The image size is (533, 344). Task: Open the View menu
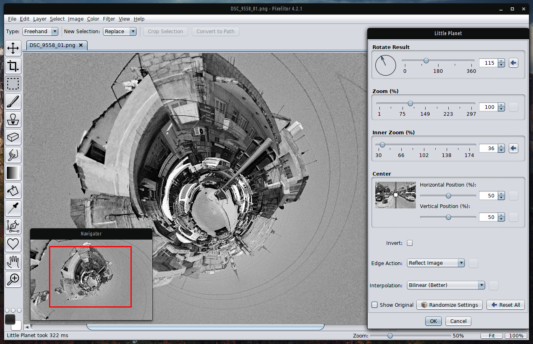(124, 19)
